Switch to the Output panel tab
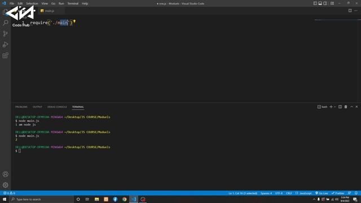Image resolution: width=361 pixels, height=203 pixels. pos(37,107)
